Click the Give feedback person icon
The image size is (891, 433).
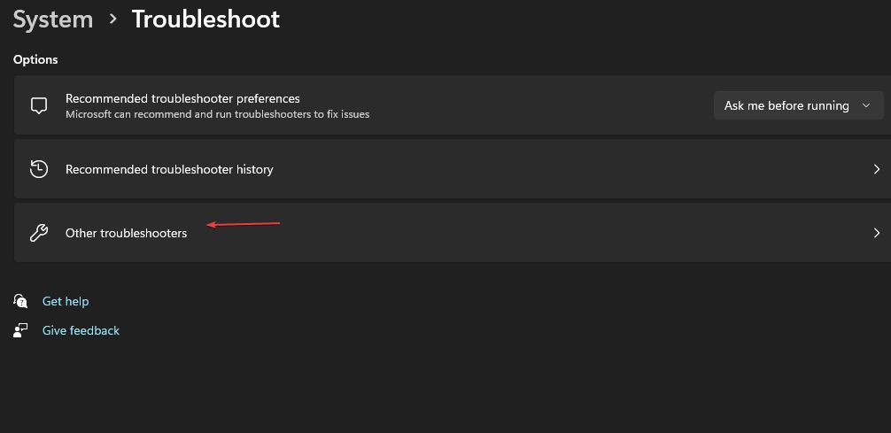pyautogui.click(x=21, y=330)
